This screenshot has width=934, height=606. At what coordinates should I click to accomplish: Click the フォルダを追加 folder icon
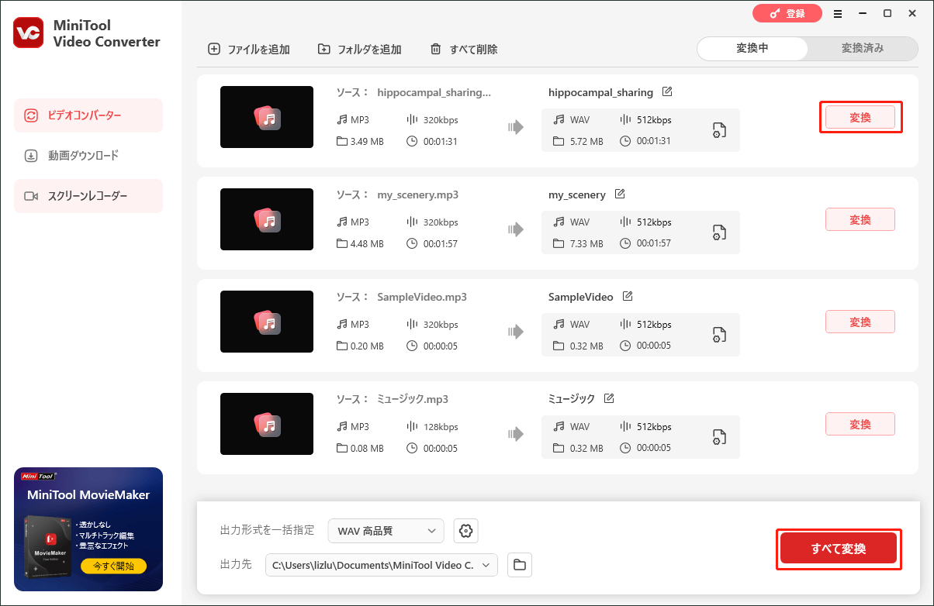point(324,49)
